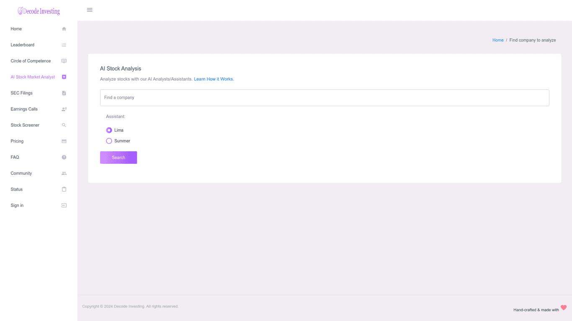Click the Decode Investing logo
This screenshot has width=572, height=321.
(39, 11)
